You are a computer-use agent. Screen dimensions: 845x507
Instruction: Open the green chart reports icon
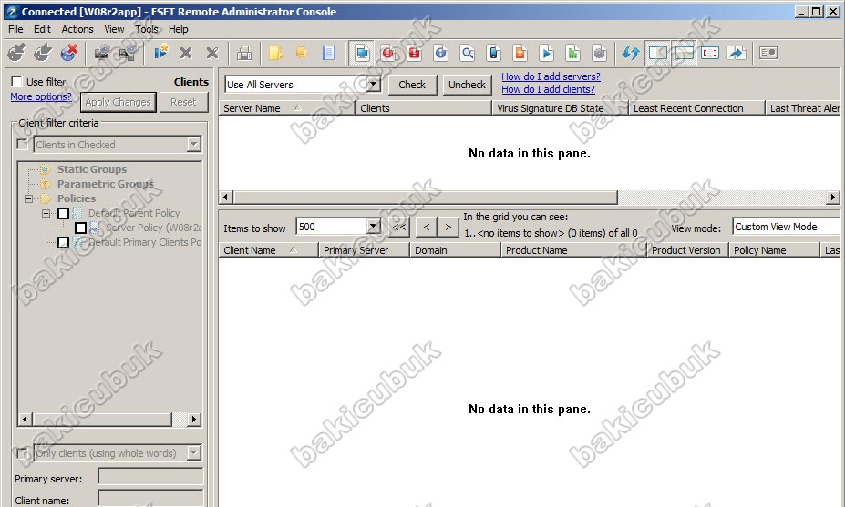[572, 53]
